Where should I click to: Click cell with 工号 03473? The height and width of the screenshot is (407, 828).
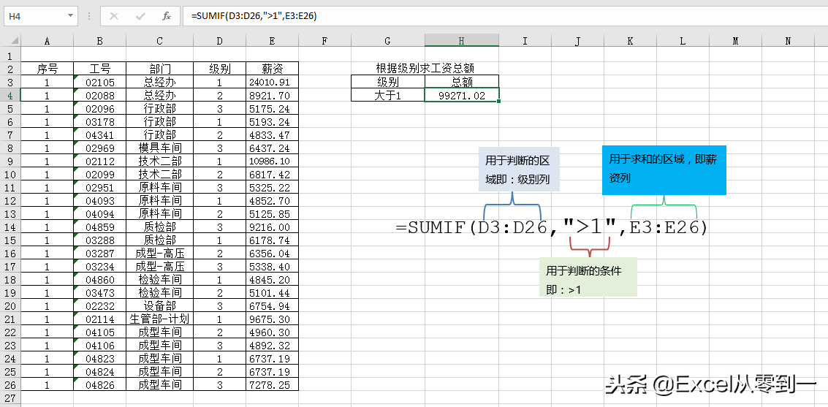point(100,292)
